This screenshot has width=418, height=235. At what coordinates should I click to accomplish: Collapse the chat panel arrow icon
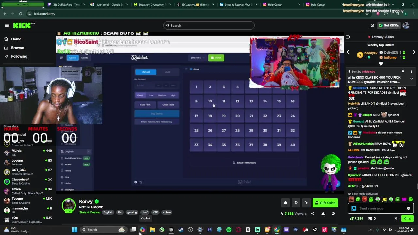(x=348, y=37)
